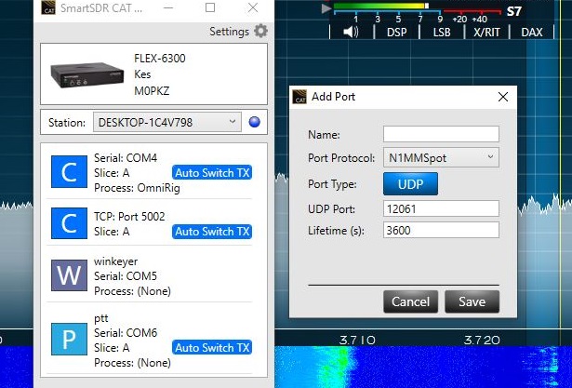Toggle Auto Switch TX for TCP Port 5002
Image resolution: width=572 pixels, height=388 pixels.
coord(212,232)
